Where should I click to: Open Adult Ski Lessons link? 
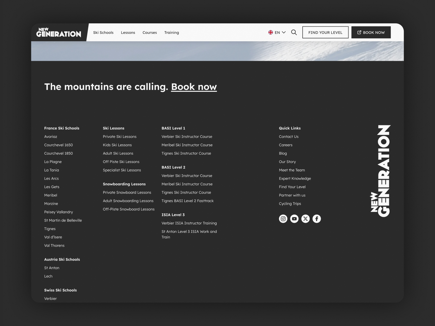[118, 153]
